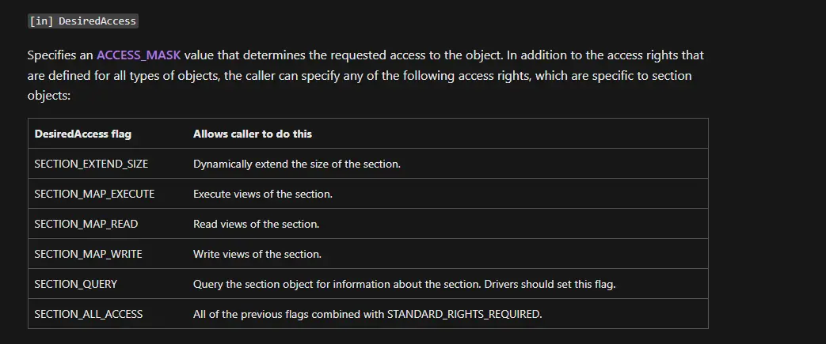The image size is (826, 344).
Task: Click the [in] DesiredAccess code label
Action: tap(83, 21)
